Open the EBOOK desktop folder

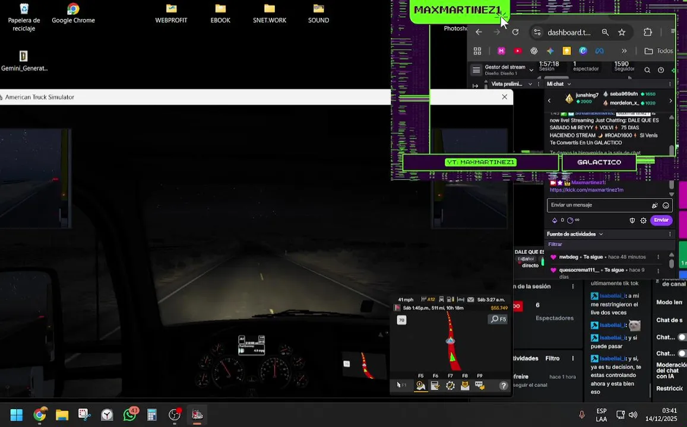click(x=220, y=13)
